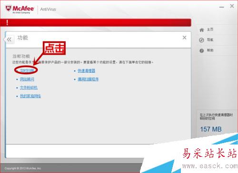Open navigation via the compass icon

(x=201, y=40)
